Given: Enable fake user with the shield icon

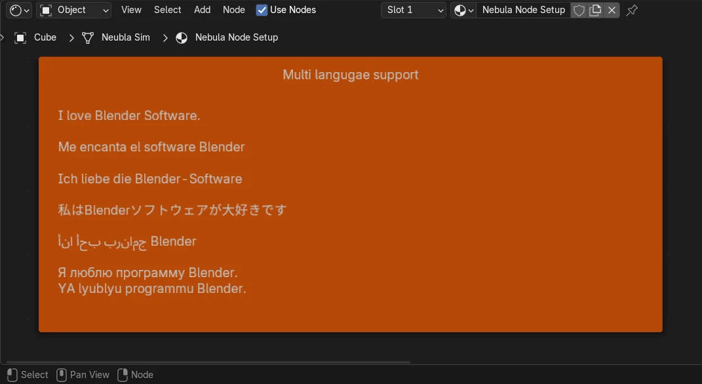Looking at the screenshot, I should [579, 10].
